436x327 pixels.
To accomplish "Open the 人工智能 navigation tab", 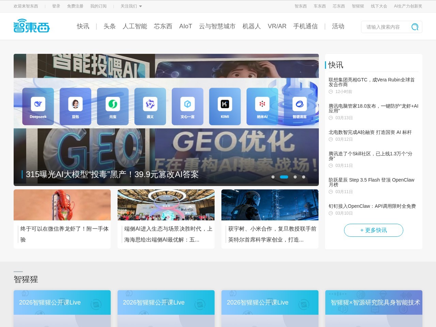I will [135, 26].
